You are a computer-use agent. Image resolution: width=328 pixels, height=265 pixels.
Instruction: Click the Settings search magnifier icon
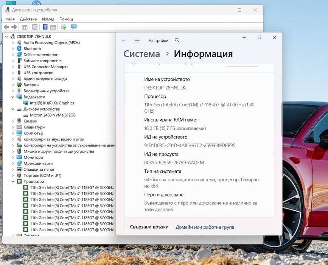tap(177, 40)
